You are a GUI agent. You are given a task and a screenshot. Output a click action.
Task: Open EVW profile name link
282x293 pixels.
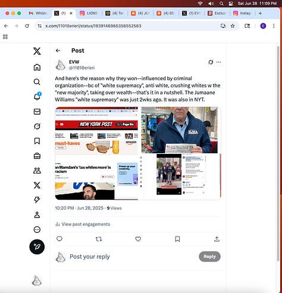coord(74,62)
